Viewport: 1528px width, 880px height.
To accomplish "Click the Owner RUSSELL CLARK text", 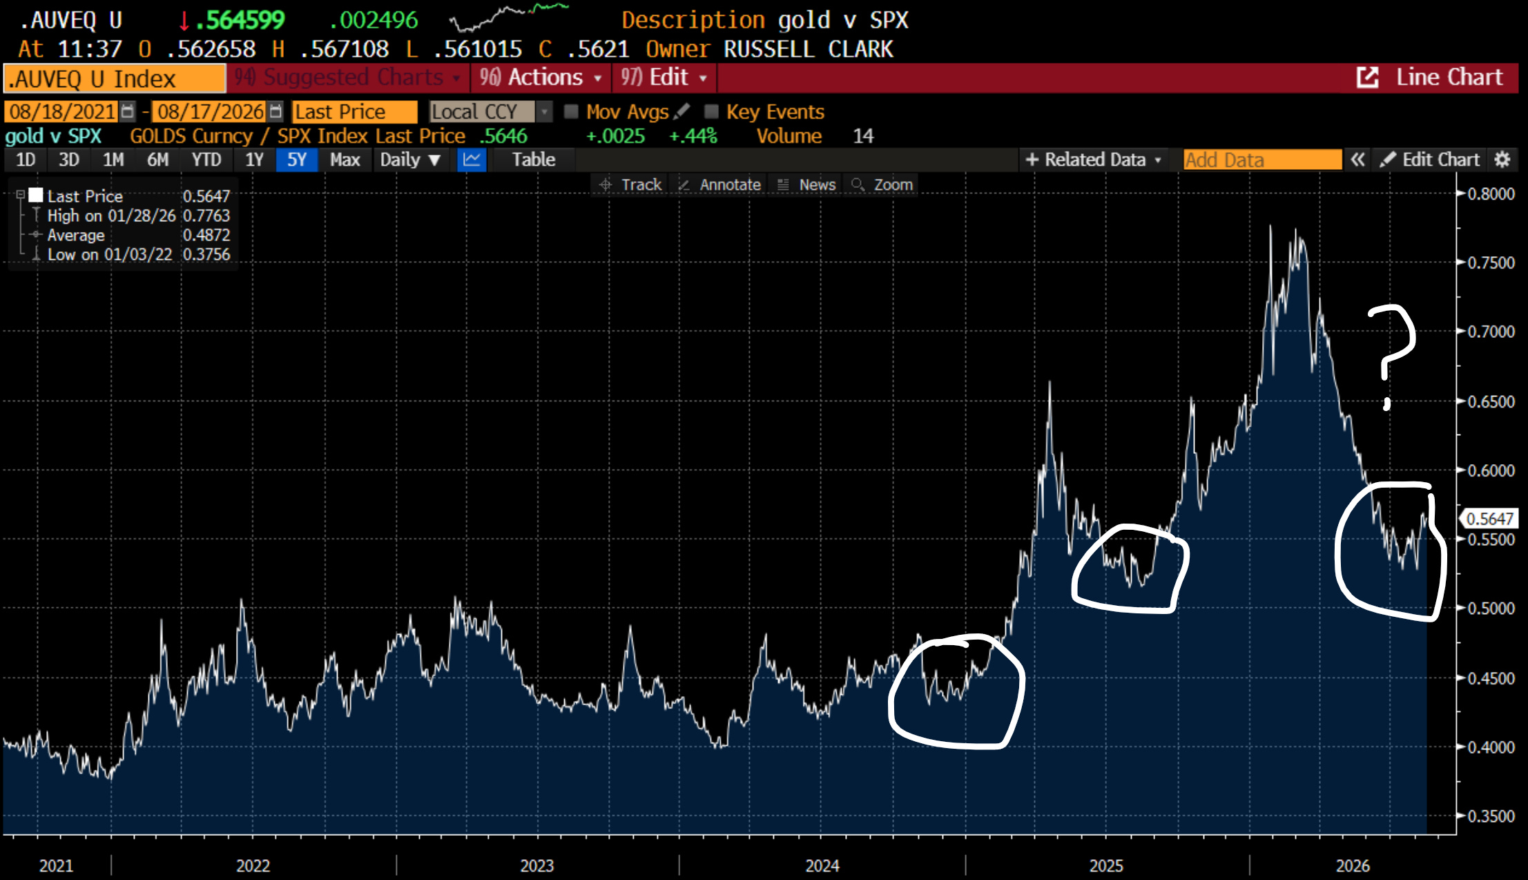I will 769,49.
